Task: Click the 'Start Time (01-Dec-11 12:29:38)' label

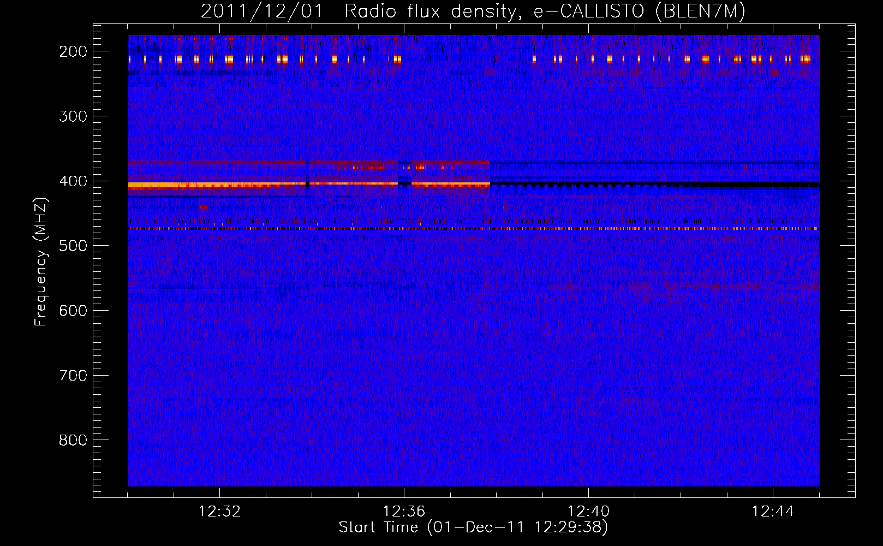Action: [473, 527]
